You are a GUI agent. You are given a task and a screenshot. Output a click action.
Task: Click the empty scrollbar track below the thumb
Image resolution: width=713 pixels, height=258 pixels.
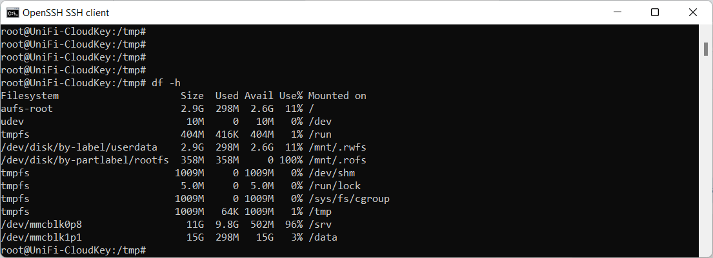point(707,161)
